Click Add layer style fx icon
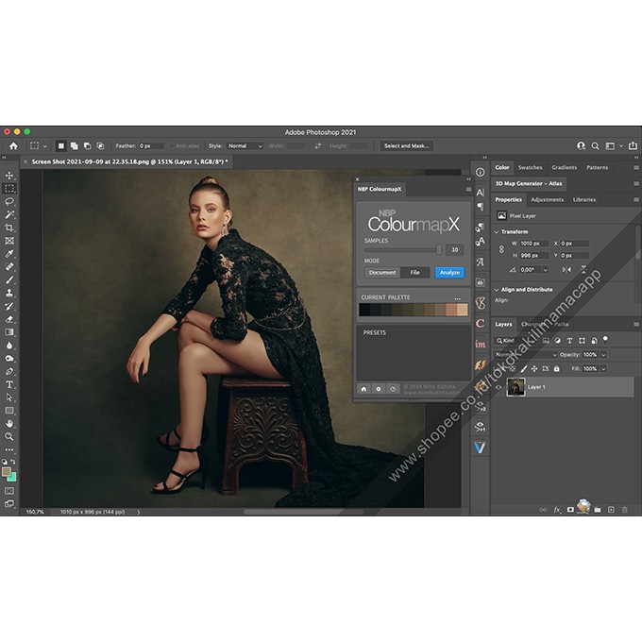 [557, 510]
